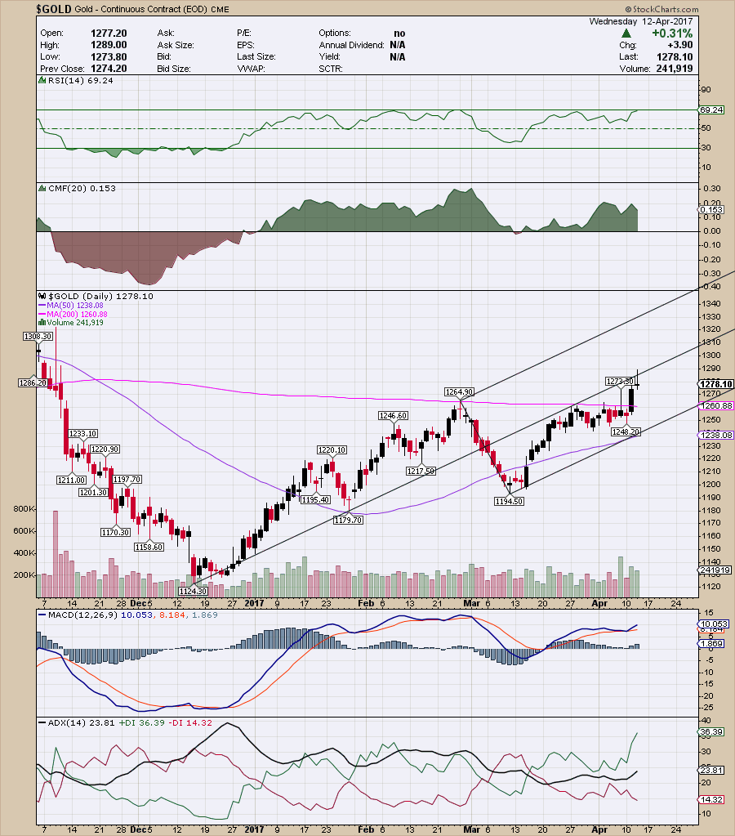This screenshot has height=836, width=735.
Task: Click the RSI(14) area-chart icon
Action: coord(42,81)
